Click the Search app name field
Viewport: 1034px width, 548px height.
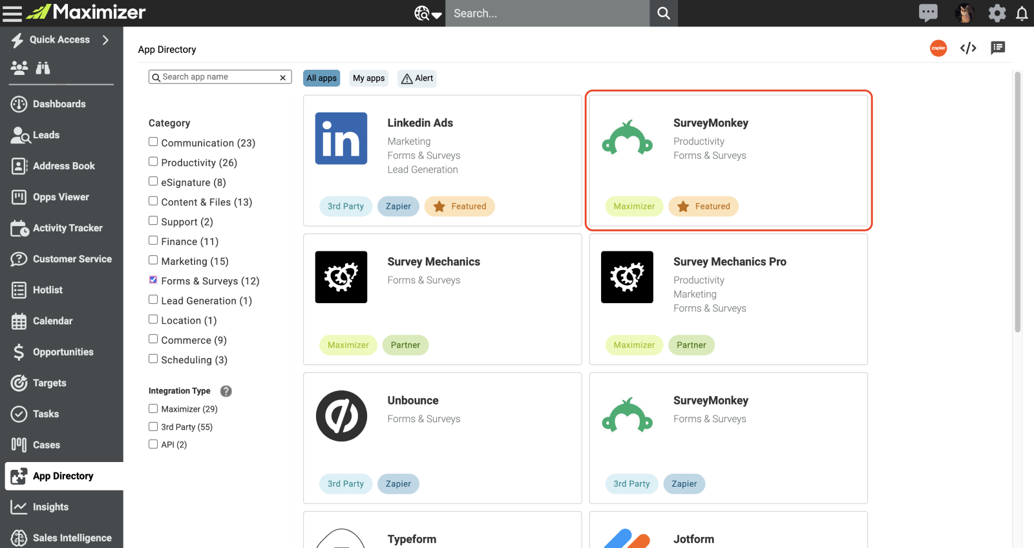[220, 77]
